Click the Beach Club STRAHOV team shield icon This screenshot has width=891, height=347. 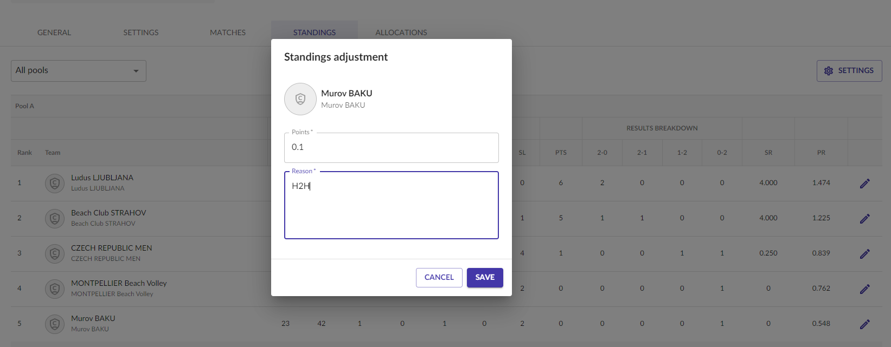tap(55, 219)
